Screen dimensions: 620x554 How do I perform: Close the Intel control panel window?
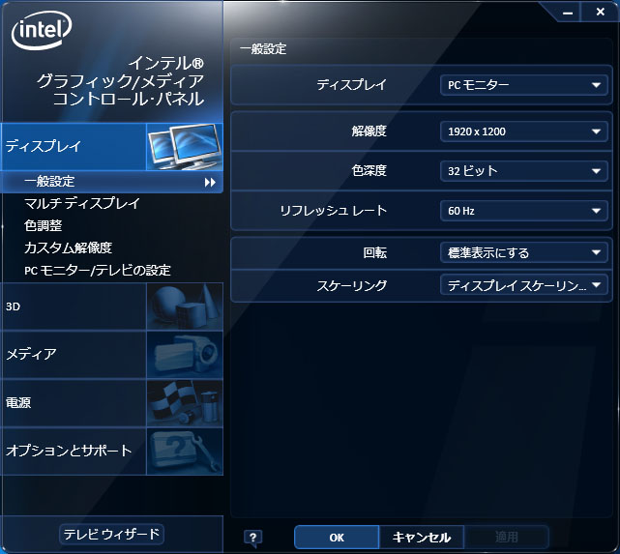point(600,13)
